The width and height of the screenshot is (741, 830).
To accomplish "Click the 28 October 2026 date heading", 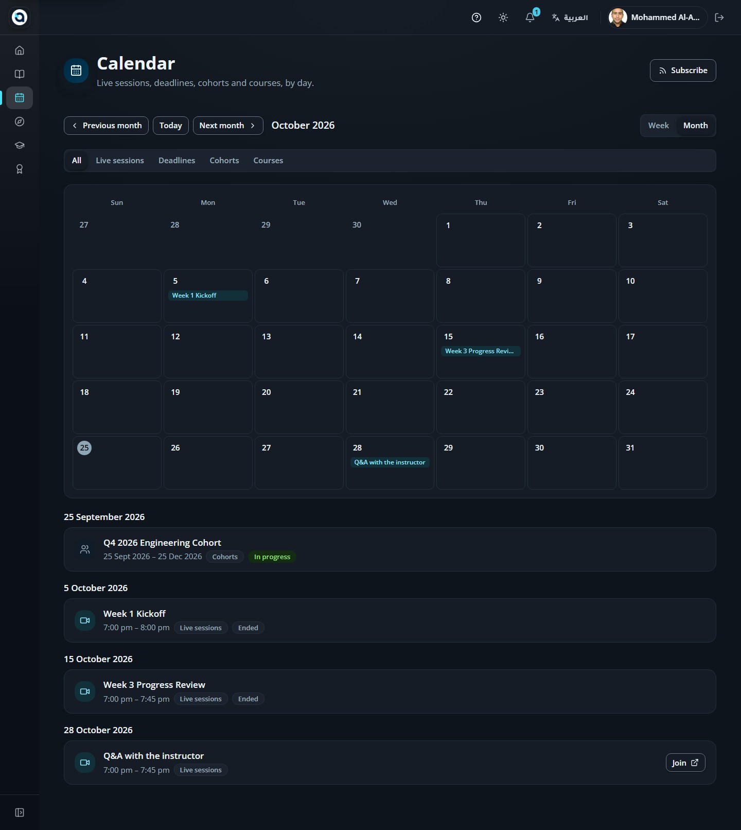I will tap(98, 730).
